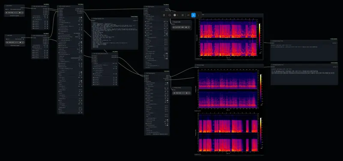Collapse the lower Preview Image node

pyautogui.click(x=196, y=65)
